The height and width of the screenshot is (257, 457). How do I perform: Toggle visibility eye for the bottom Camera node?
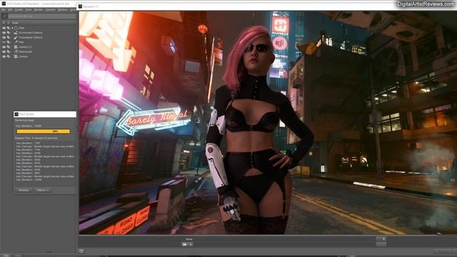click(x=4, y=56)
